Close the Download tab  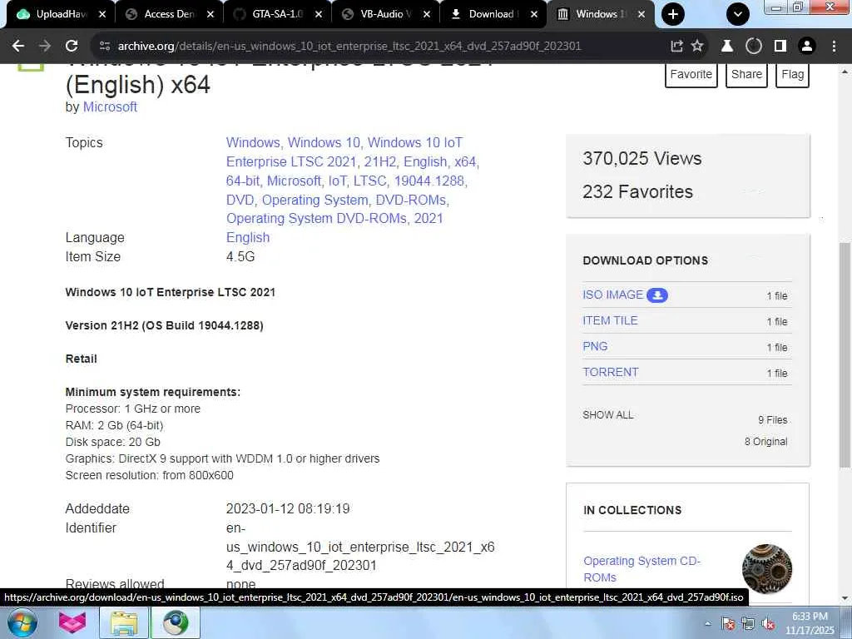(x=534, y=14)
